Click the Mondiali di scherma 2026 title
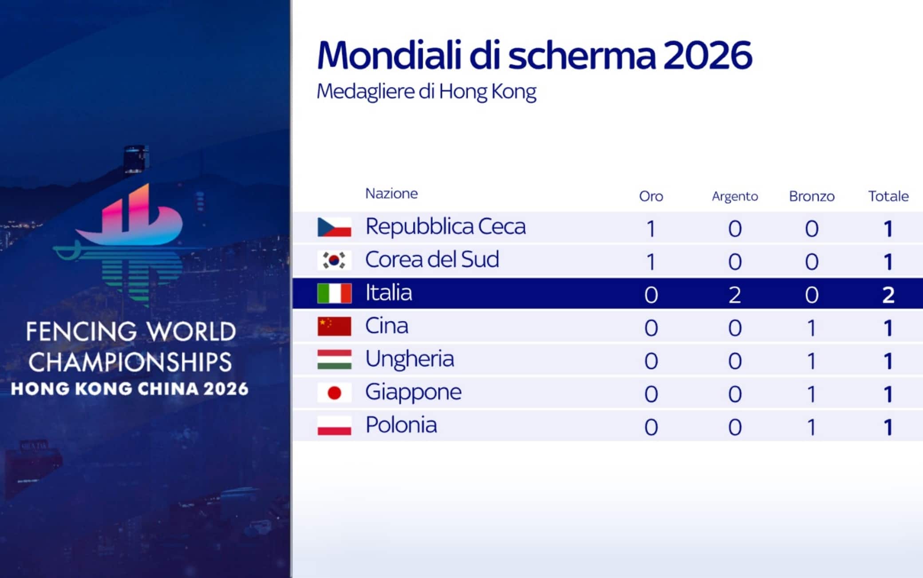The height and width of the screenshot is (578, 923). [534, 55]
